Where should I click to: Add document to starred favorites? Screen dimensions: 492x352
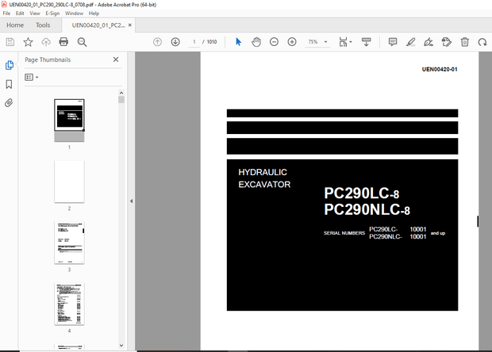click(28, 42)
